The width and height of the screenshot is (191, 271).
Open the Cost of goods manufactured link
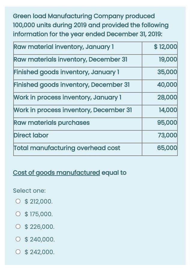pos(56,173)
